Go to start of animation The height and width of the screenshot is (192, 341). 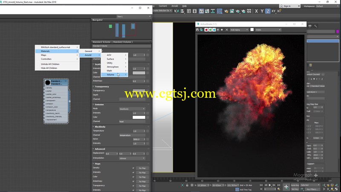(x=261, y=185)
